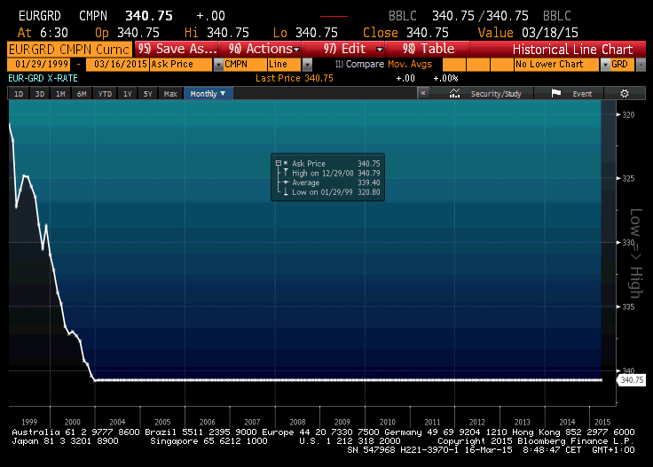Click the 335 y-axis label
The image size is (653, 467).
pos(628,307)
